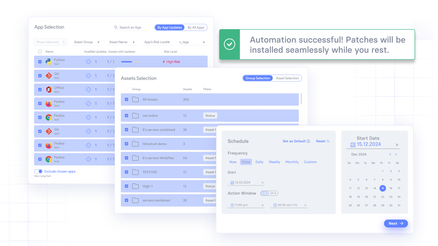Select the Group Selection tab
Image resolution: width=438 pixels, height=246 pixels.
click(x=258, y=78)
